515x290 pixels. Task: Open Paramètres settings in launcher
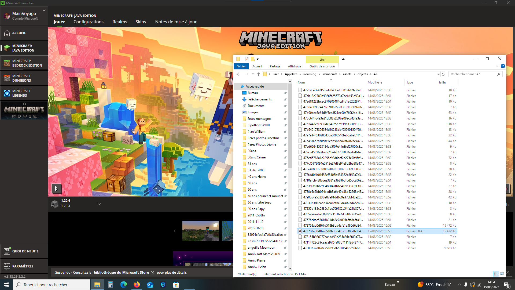click(24, 266)
